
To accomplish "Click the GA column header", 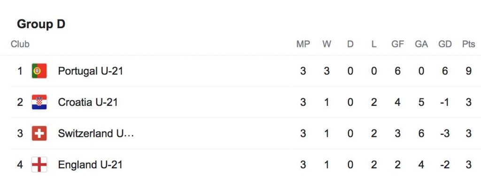I will tap(421, 45).
